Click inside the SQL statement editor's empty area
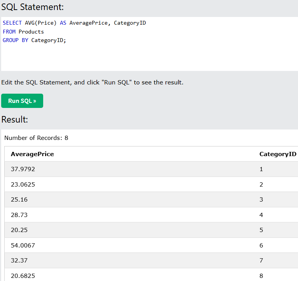Image resolution: width=298 pixels, height=281 pixels. (154, 58)
